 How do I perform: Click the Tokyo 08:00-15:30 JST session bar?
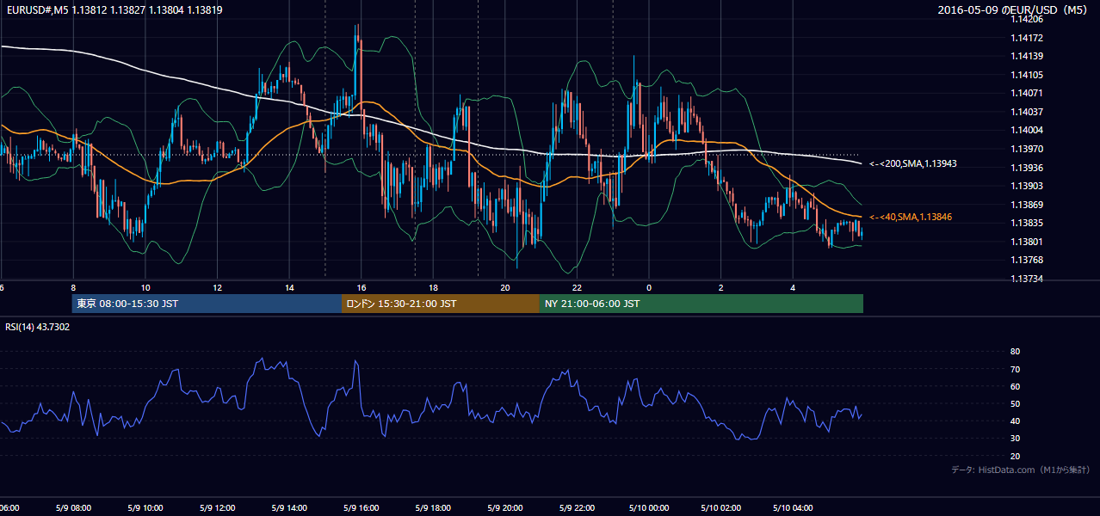coord(207,304)
